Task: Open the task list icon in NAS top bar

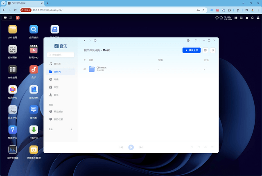Action: [x=241, y=18]
